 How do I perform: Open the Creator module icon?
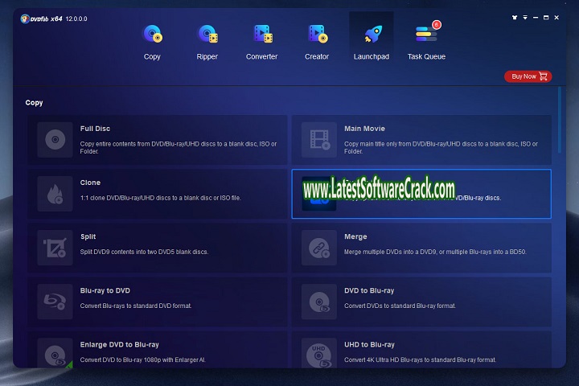pos(317,35)
